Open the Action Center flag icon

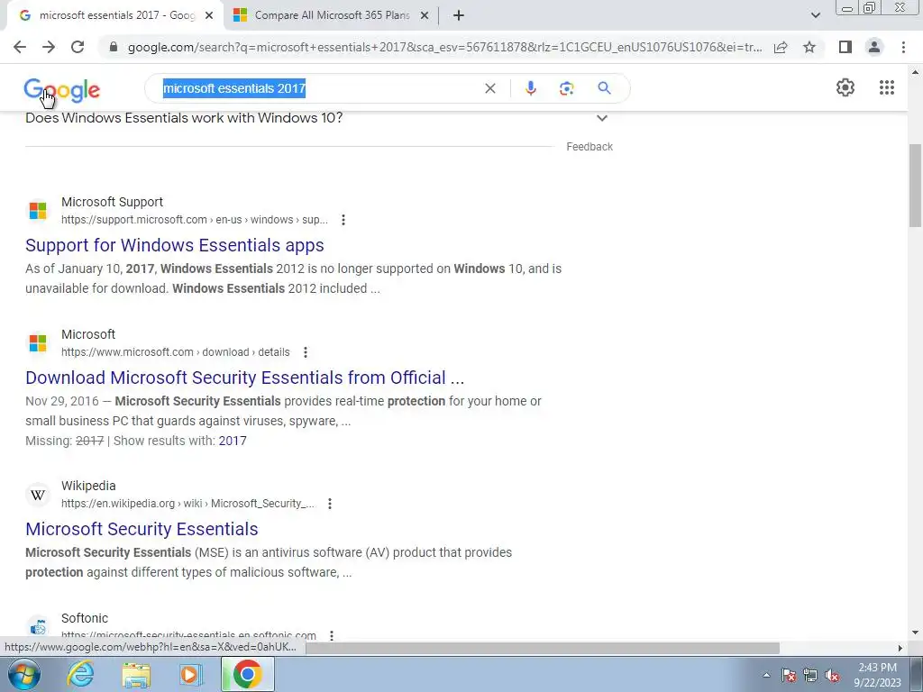789,675
